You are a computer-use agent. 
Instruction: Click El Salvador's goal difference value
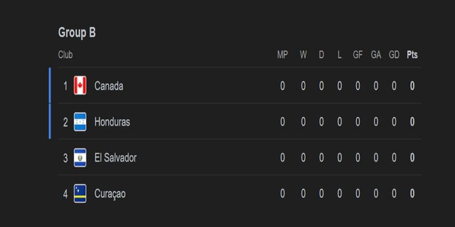coord(394,158)
